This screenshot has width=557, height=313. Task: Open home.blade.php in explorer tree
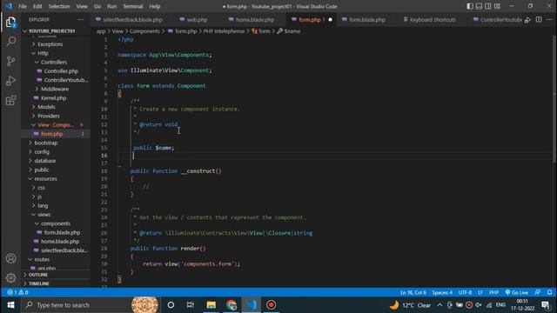[60, 242]
